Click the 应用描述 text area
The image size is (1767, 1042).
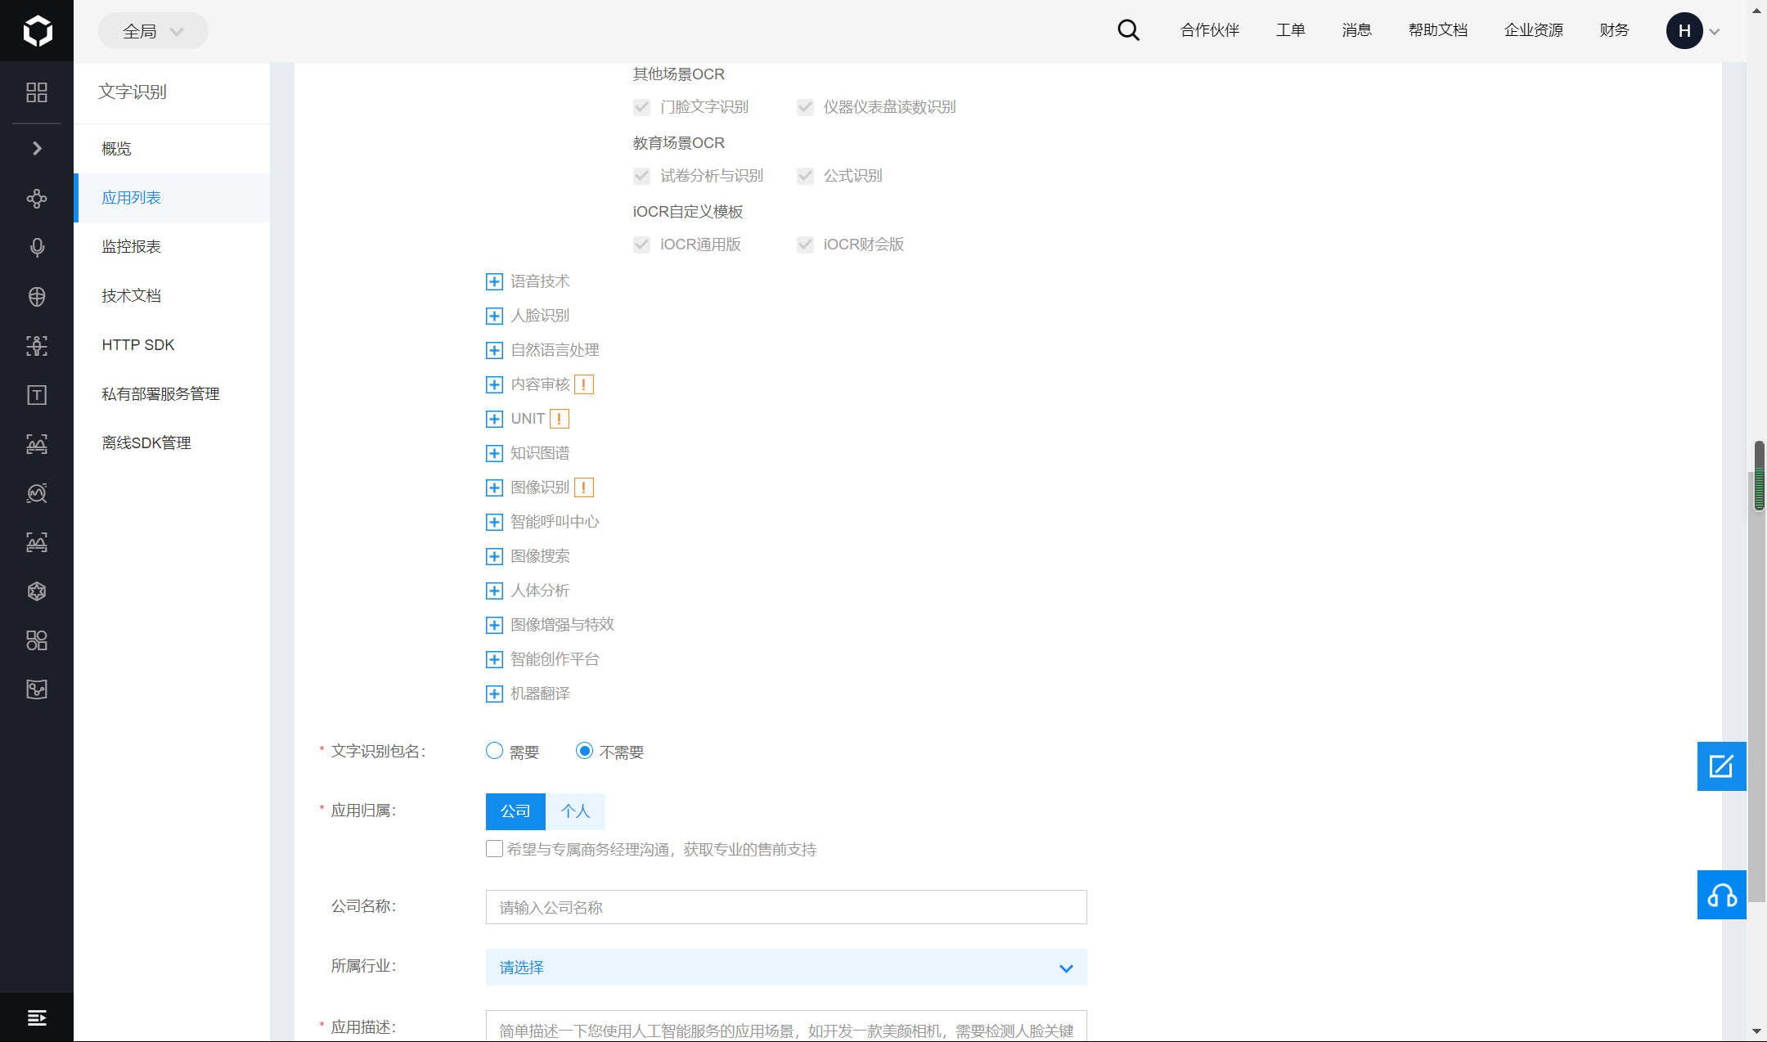786,1026
